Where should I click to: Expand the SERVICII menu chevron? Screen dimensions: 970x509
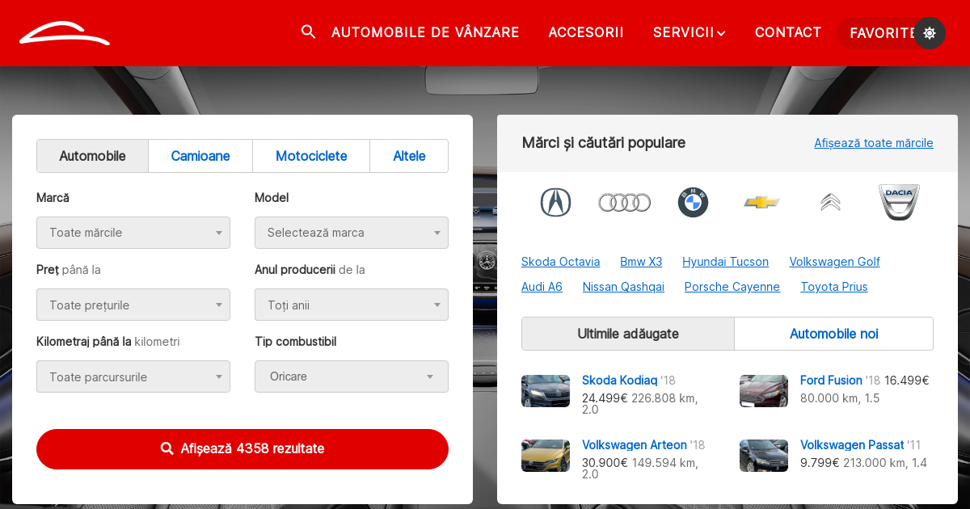point(721,33)
